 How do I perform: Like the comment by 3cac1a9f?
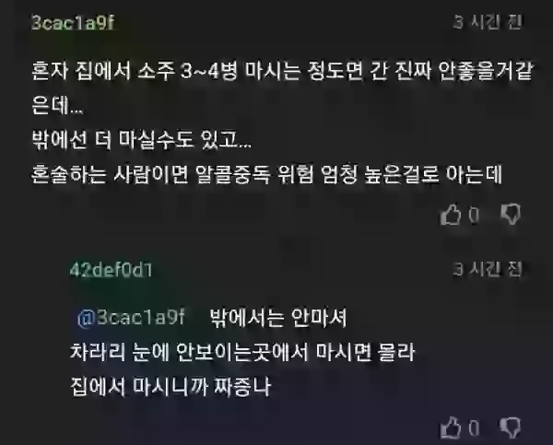click(451, 215)
